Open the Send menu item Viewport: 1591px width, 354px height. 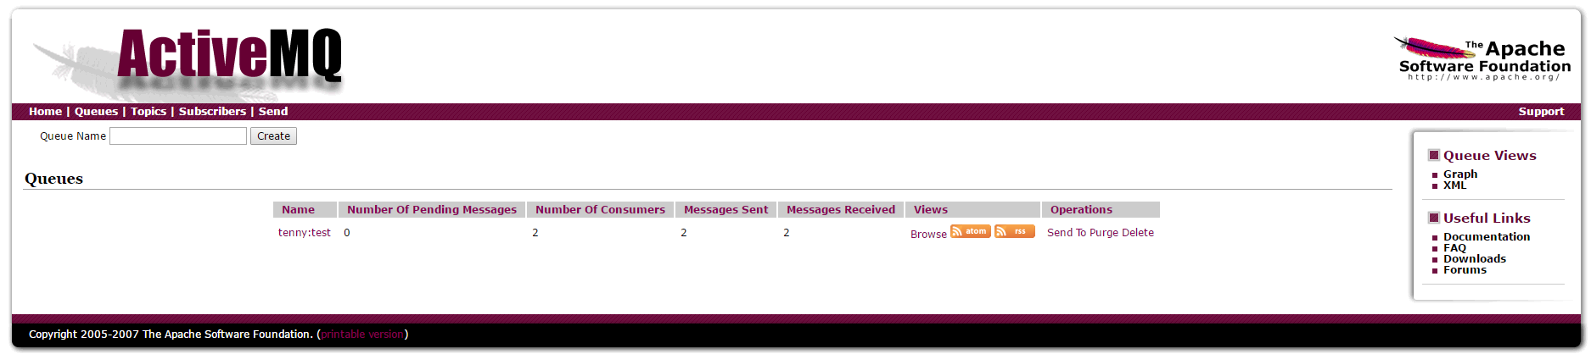(x=273, y=112)
